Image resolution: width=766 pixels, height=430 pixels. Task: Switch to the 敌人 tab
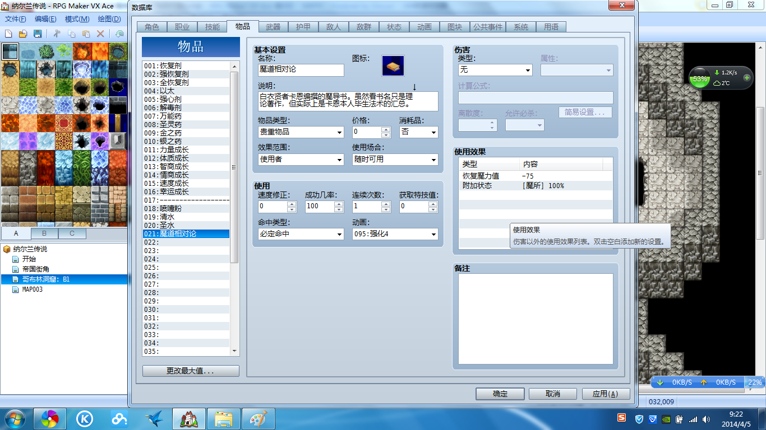(334, 27)
